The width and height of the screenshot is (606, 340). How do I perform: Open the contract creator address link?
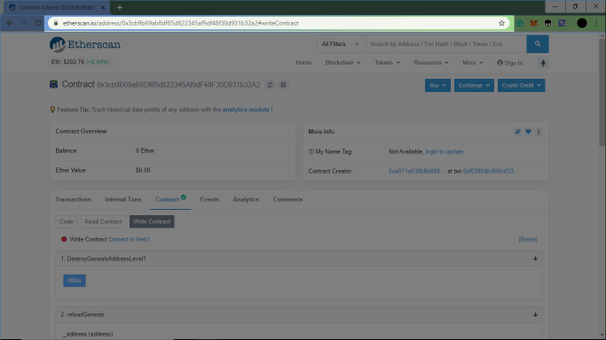coord(416,171)
